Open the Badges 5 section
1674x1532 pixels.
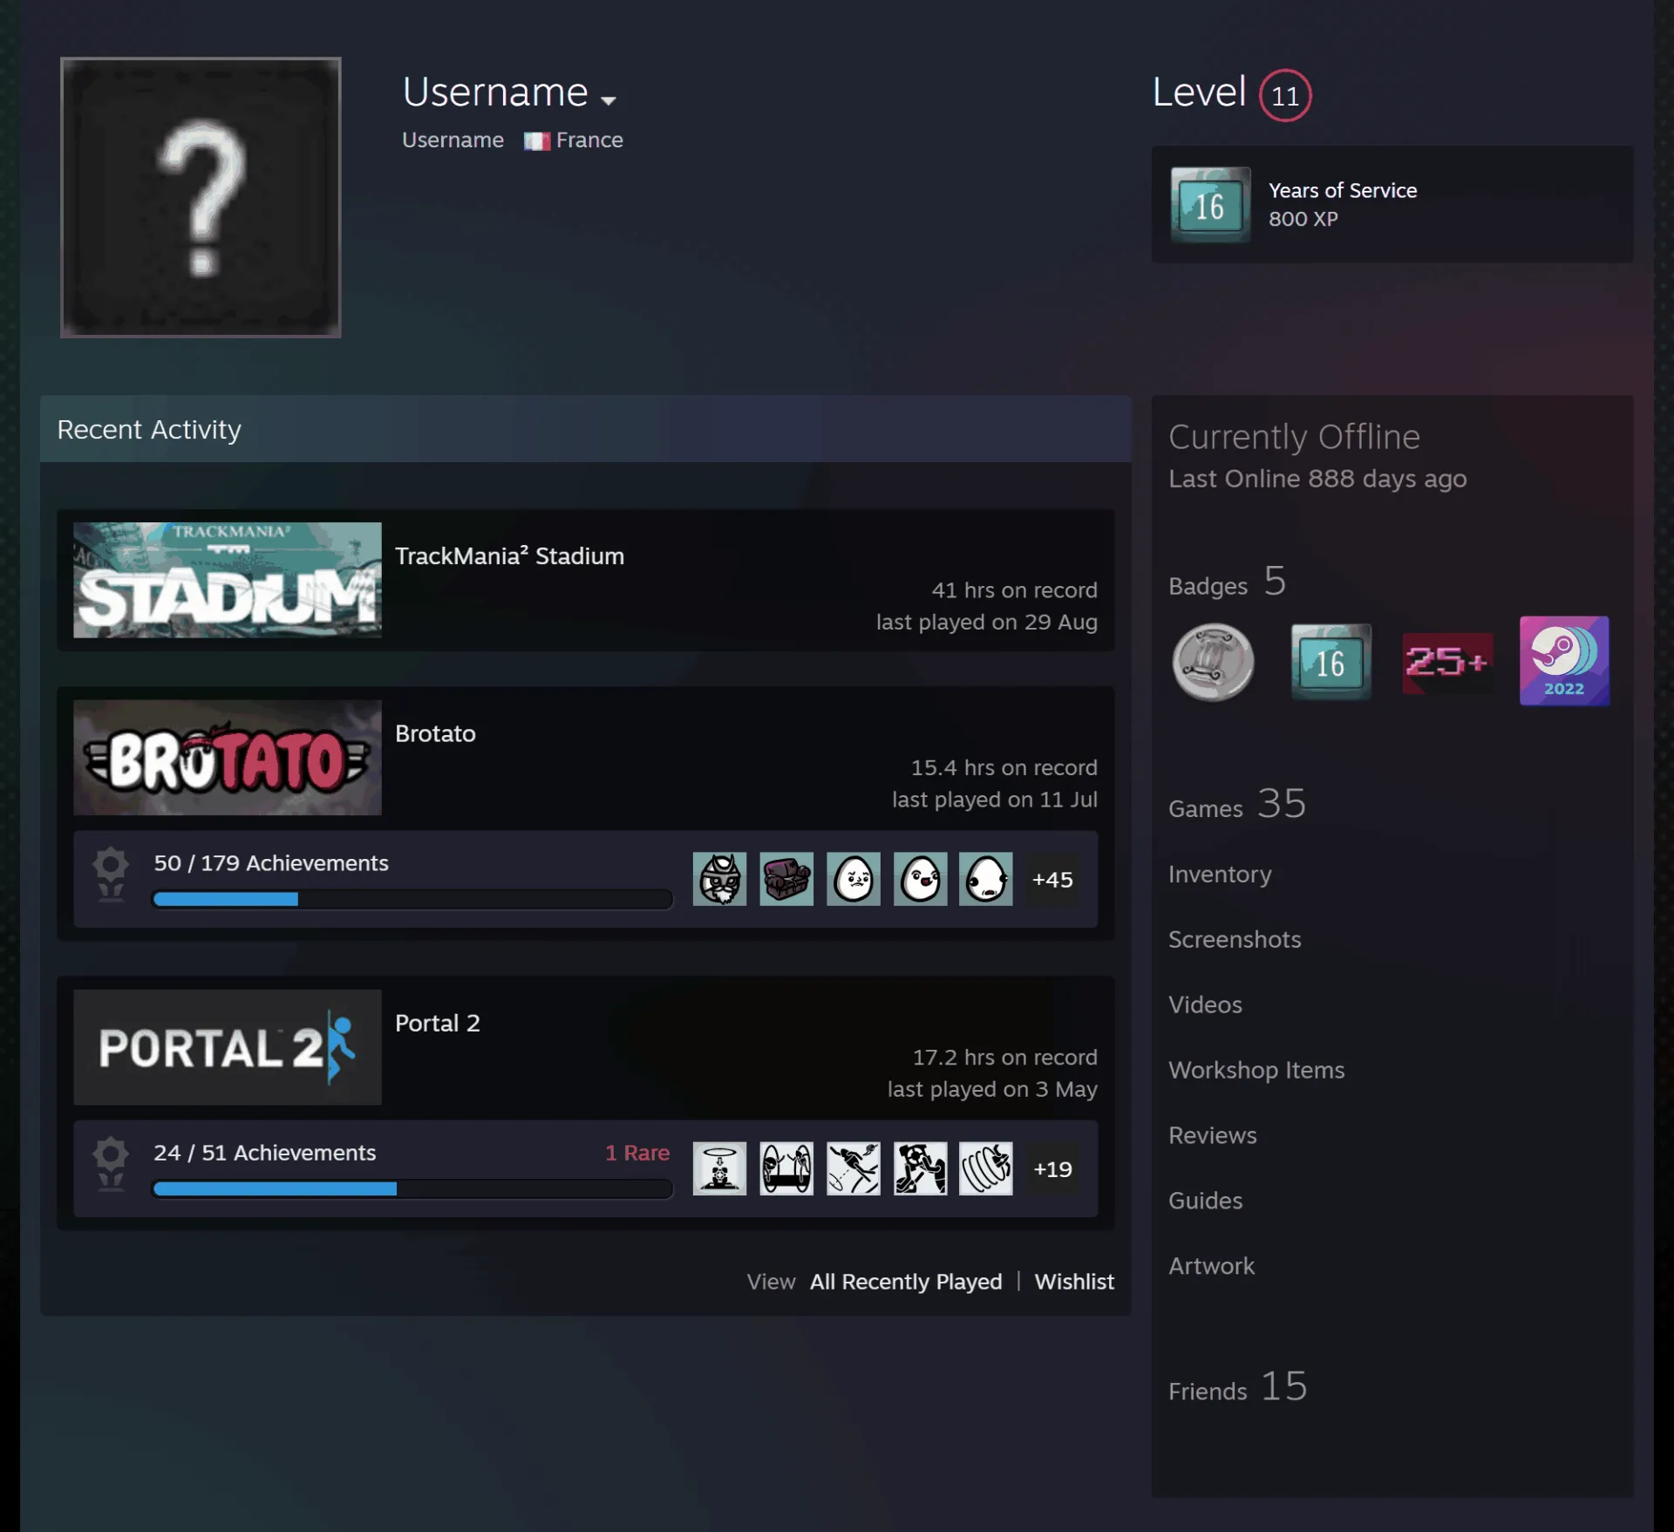point(1228,582)
